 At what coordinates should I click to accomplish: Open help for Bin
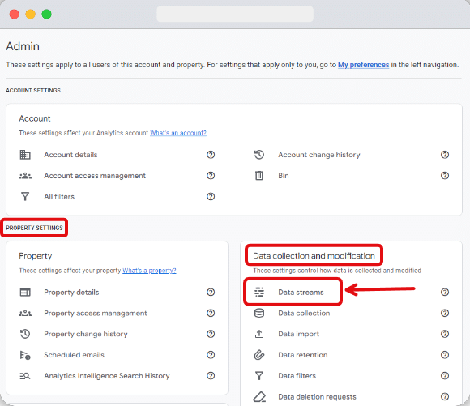[x=445, y=176]
